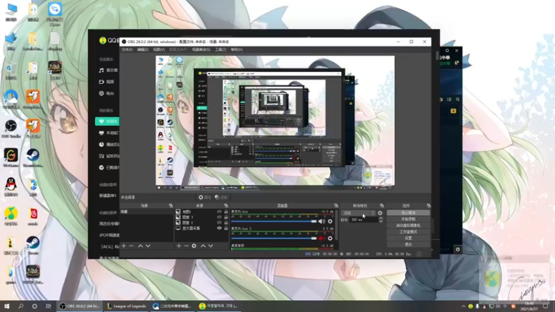
Task: Open source properties gear in Sources panel
Action: [194, 245]
